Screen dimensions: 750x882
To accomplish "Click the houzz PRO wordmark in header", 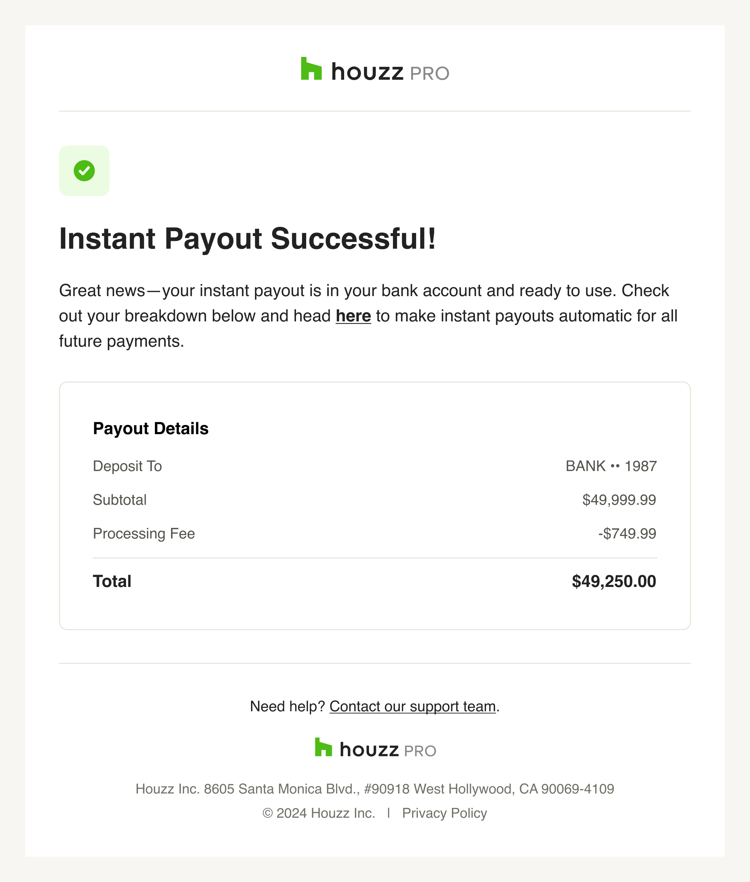I will coord(390,72).
